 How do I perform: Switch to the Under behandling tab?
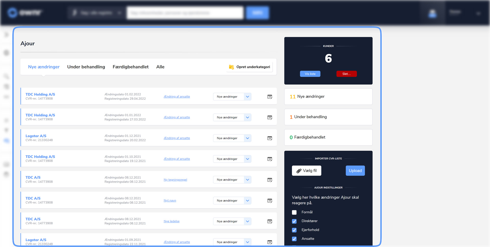pos(86,67)
